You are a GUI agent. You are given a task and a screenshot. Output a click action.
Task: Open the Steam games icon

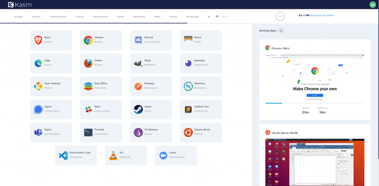point(138,109)
